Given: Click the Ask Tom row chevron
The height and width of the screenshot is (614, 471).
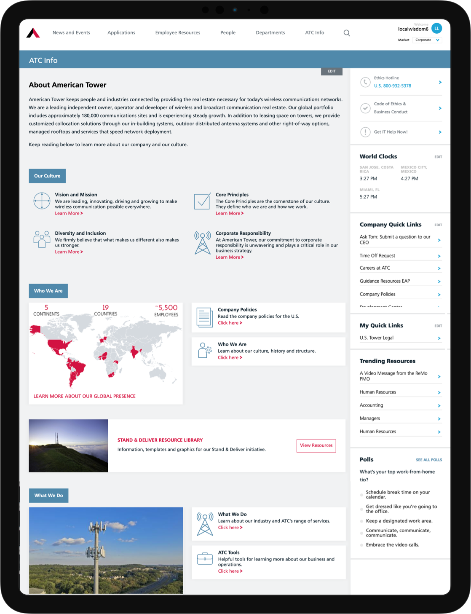Looking at the screenshot, I should 439,240.
